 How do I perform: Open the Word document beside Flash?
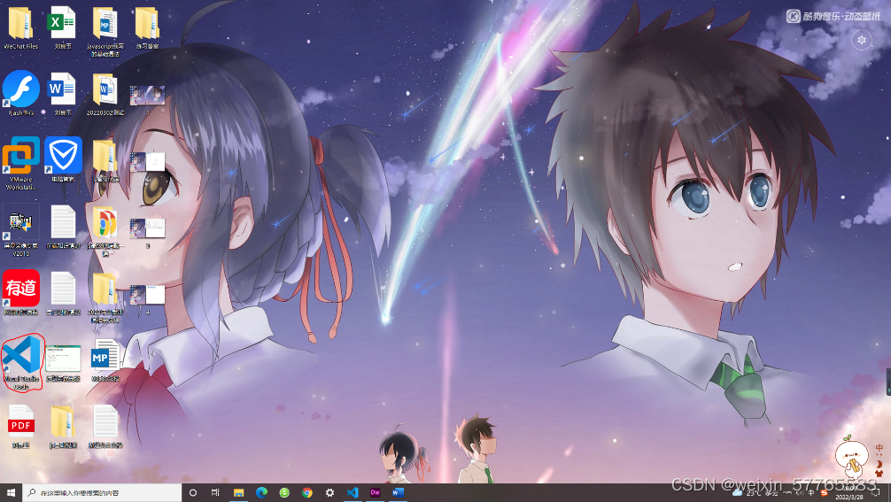[63, 94]
